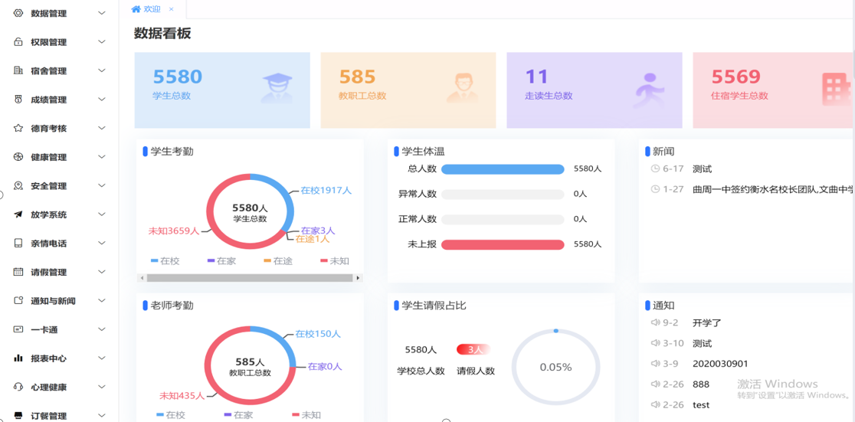
Task: Toggle 在校 legend in 老师考勤 chart
Action: 171,415
